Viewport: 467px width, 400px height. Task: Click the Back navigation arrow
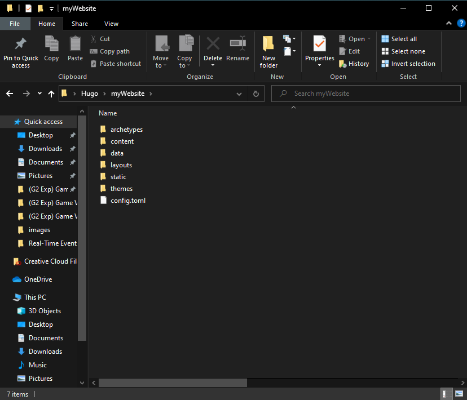pyautogui.click(x=10, y=94)
